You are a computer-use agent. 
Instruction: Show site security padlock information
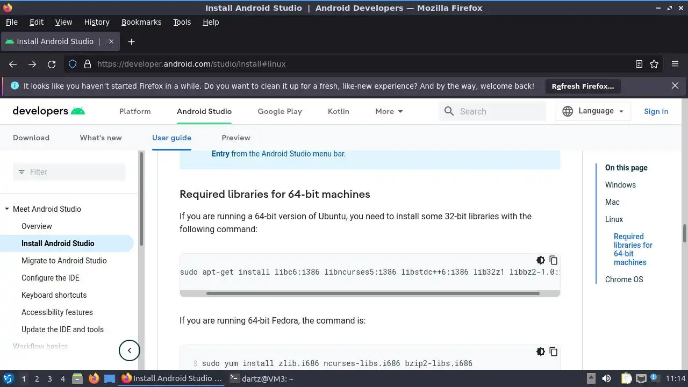pos(88,64)
